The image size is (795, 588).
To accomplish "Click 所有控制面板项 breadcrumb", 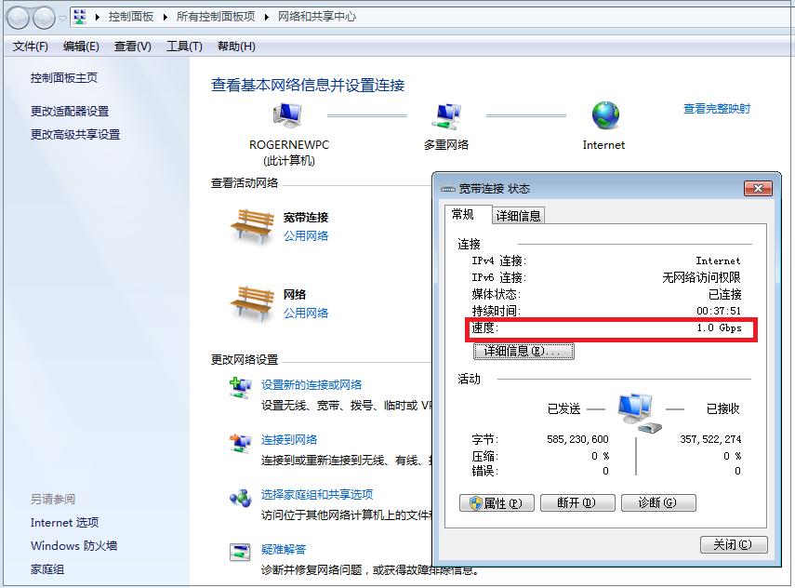I will click(216, 17).
